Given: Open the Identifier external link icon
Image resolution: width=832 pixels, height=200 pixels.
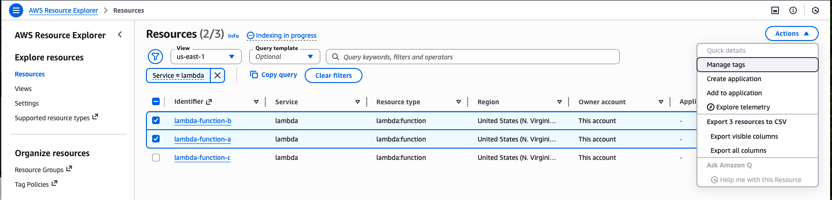Looking at the screenshot, I should point(209,101).
